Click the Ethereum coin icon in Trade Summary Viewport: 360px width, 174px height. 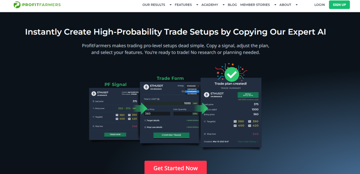(207, 95)
